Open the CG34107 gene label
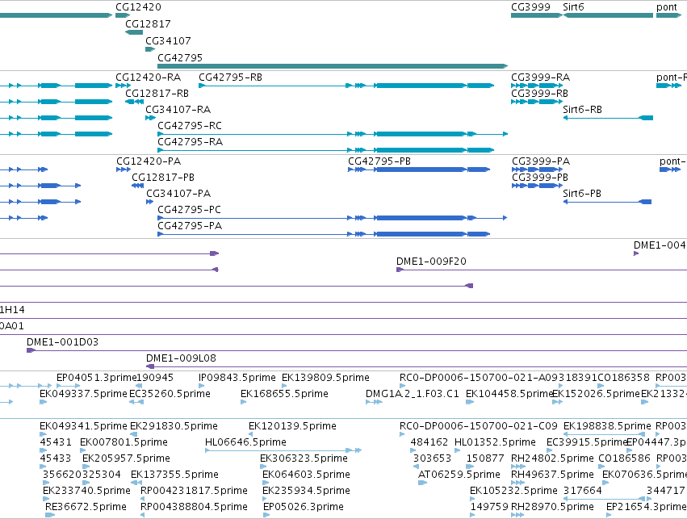Image resolution: width=687 pixels, height=519 pixels. click(168, 41)
